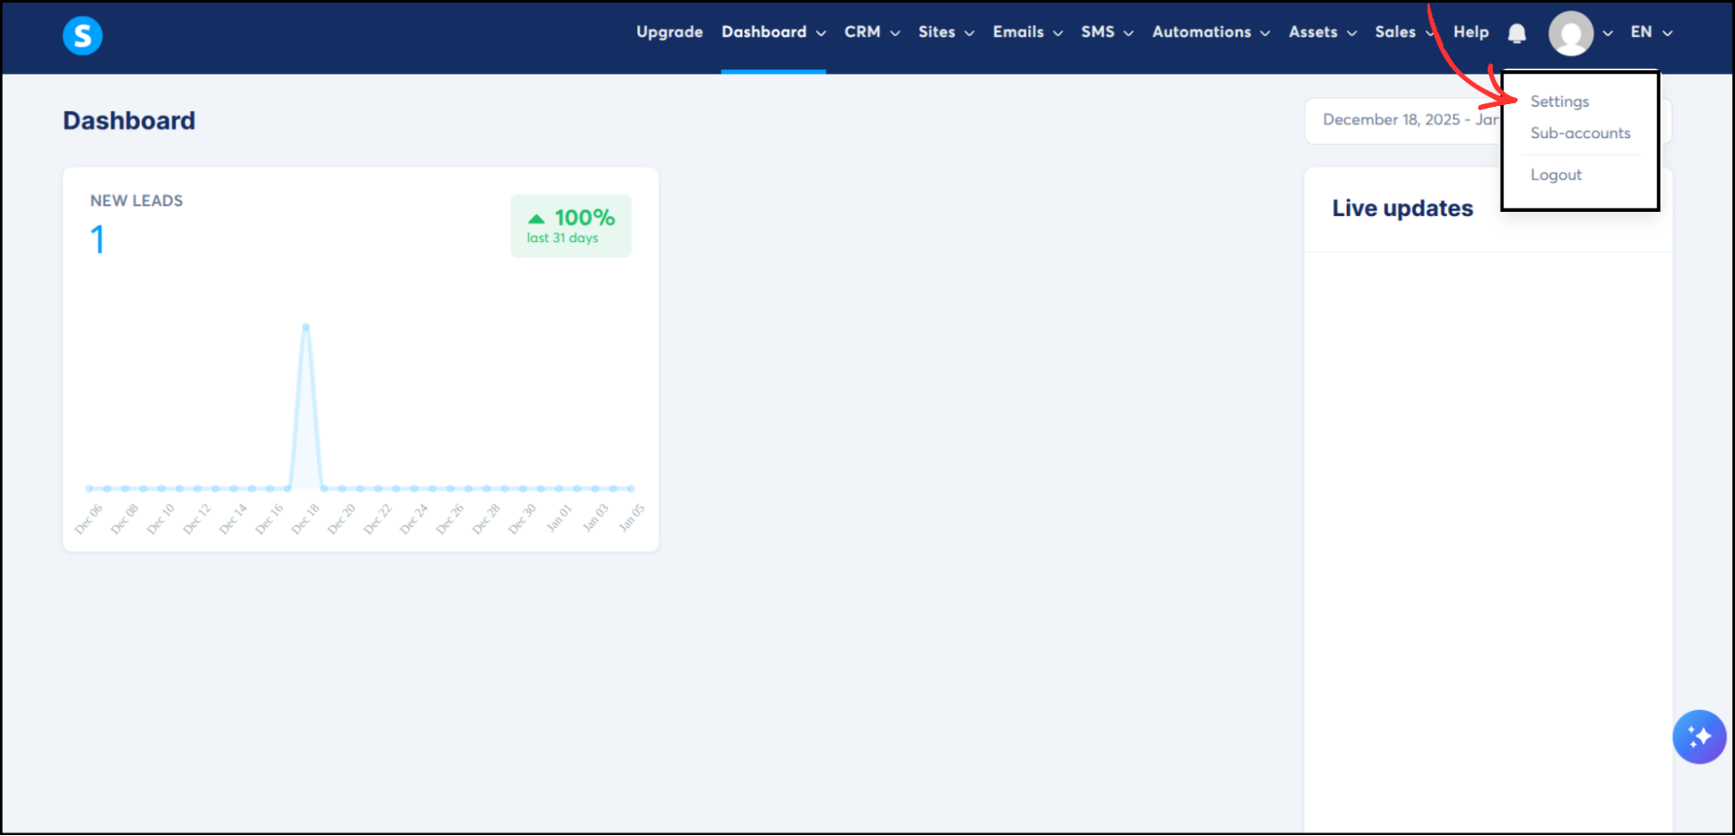Click the New Leads count number

(98, 238)
